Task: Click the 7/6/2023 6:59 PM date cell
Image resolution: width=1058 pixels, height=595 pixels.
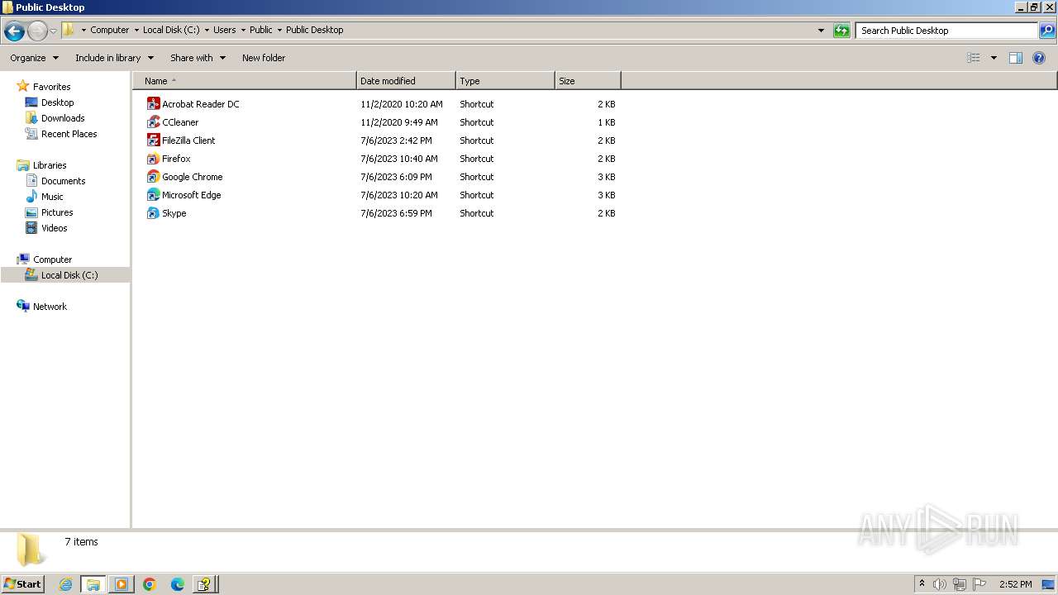Action: pos(396,213)
